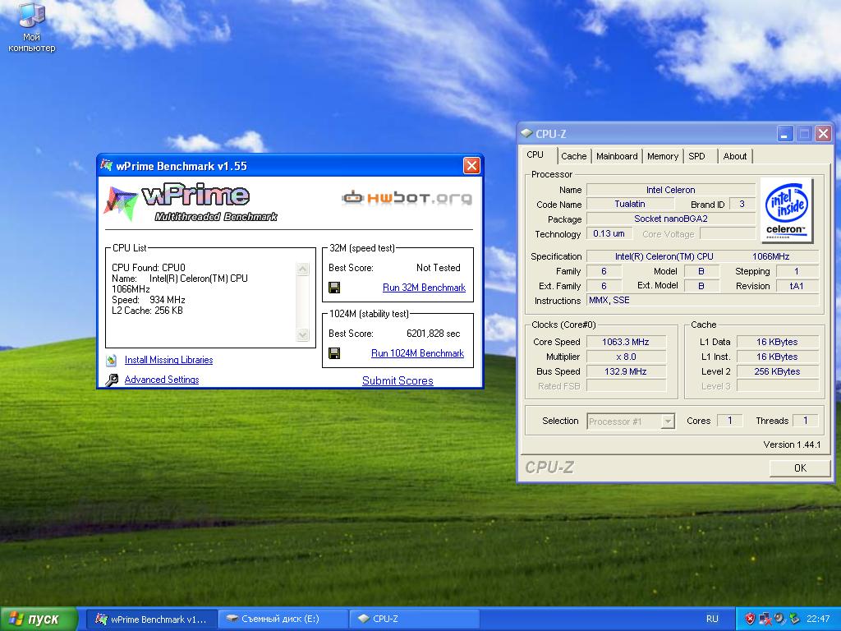Click the Instructions value MMX, SSE

(x=703, y=301)
